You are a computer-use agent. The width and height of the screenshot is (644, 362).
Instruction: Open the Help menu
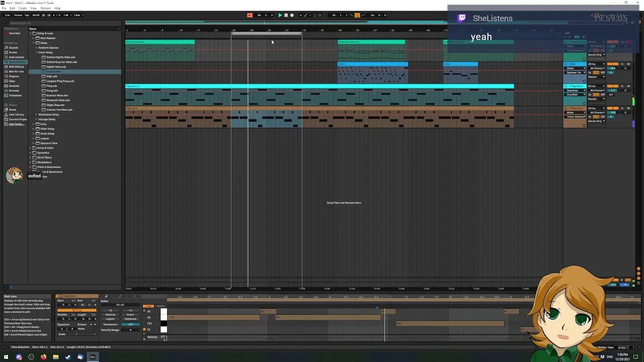point(57,8)
